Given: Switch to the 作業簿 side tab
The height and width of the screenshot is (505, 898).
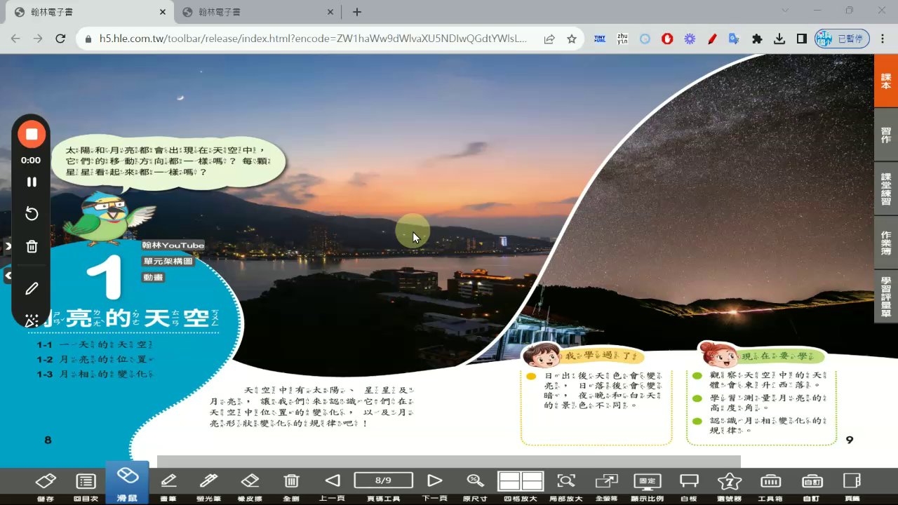Looking at the screenshot, I should [886, 243].
